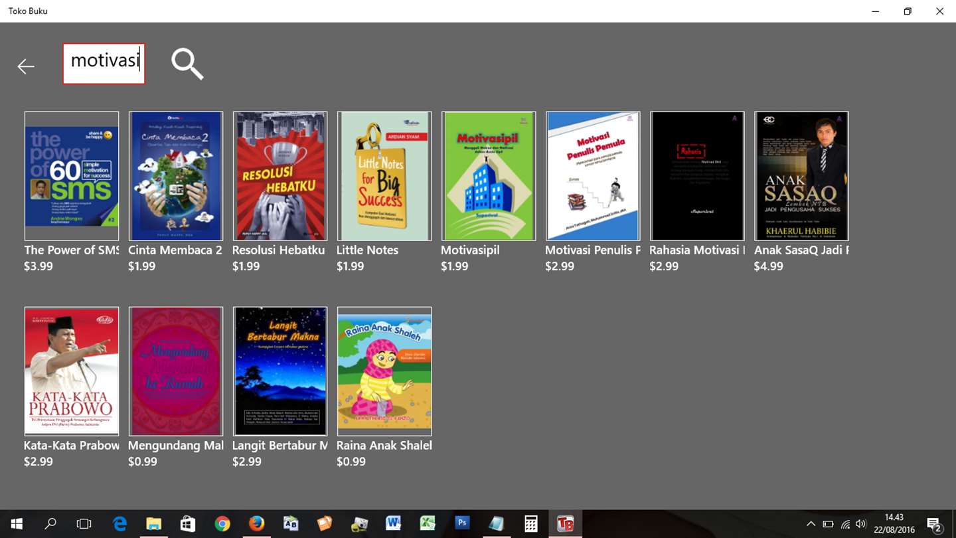Launch Microsoft Edge from the taskbar
956x538 pixels.
119,524
